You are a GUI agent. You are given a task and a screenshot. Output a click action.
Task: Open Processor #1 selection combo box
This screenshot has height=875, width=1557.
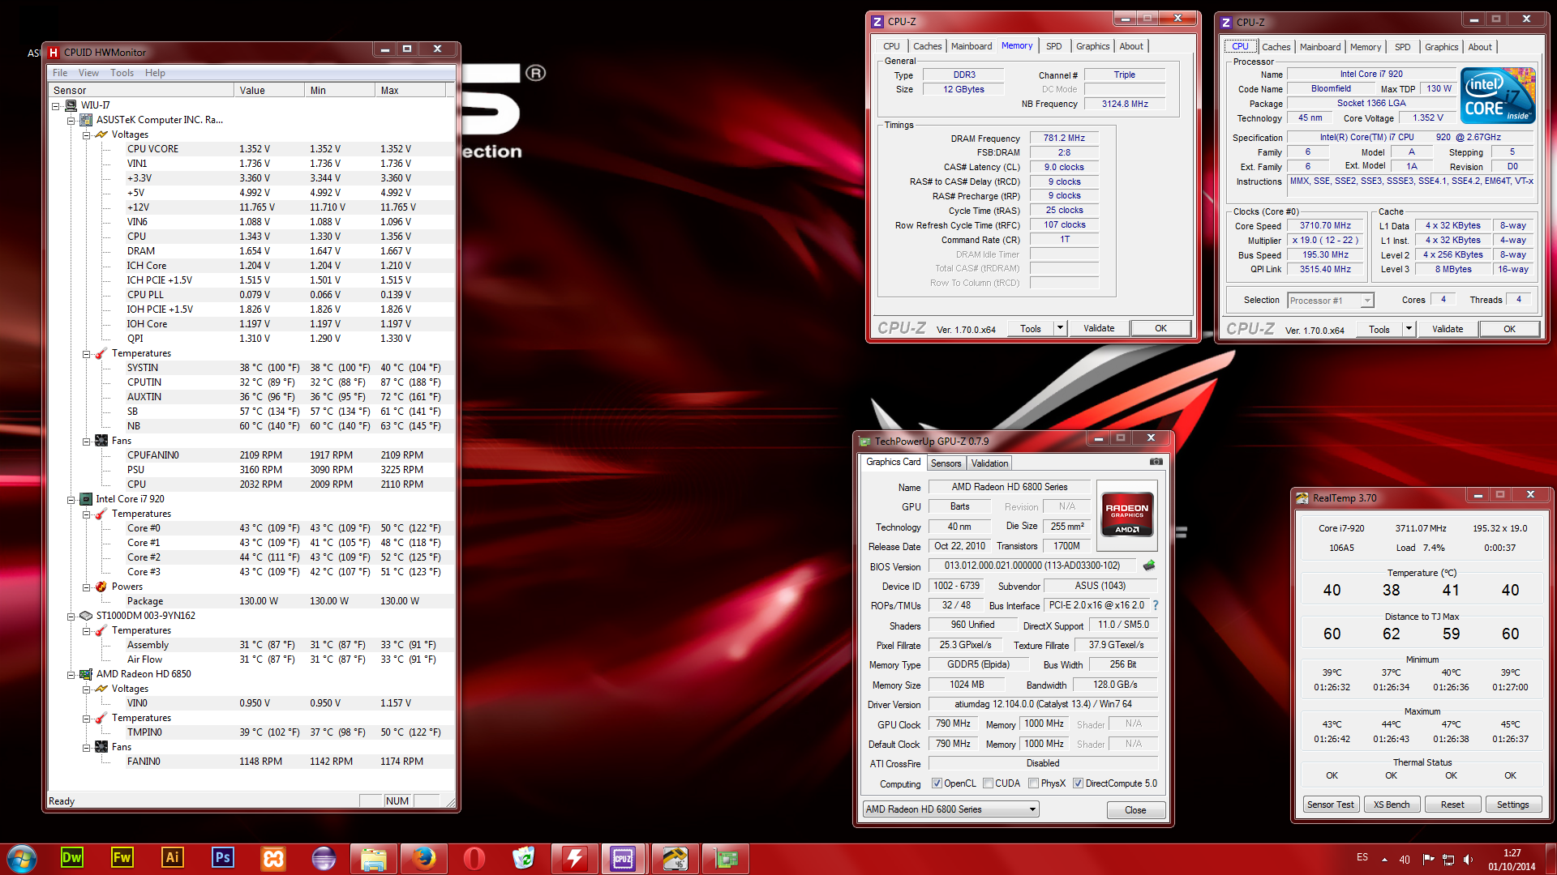pyautogui.click(x=1331, y=301)
